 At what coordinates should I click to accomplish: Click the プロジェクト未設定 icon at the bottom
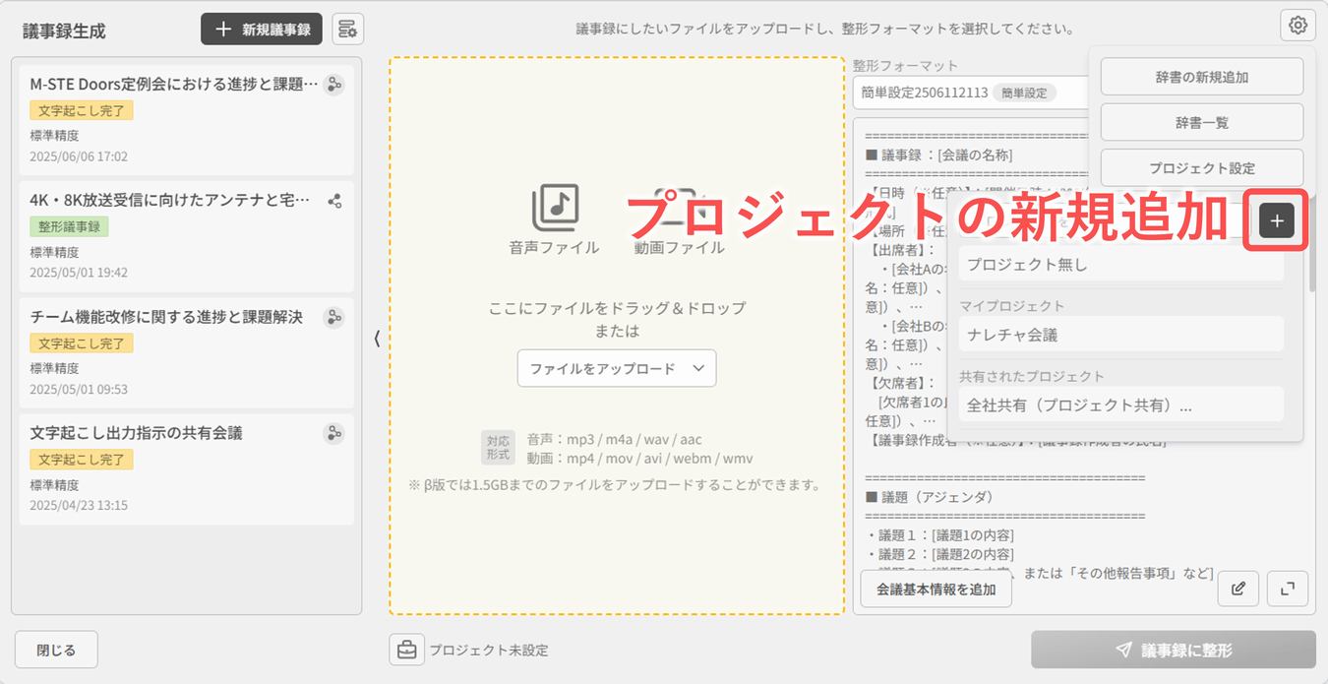coord(406,650)
